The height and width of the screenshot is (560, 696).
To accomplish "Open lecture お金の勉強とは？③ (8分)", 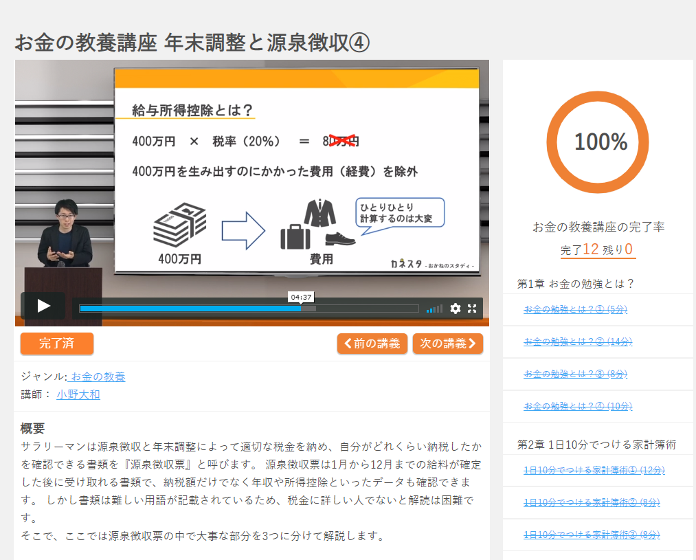I will [x=575, y=374].
